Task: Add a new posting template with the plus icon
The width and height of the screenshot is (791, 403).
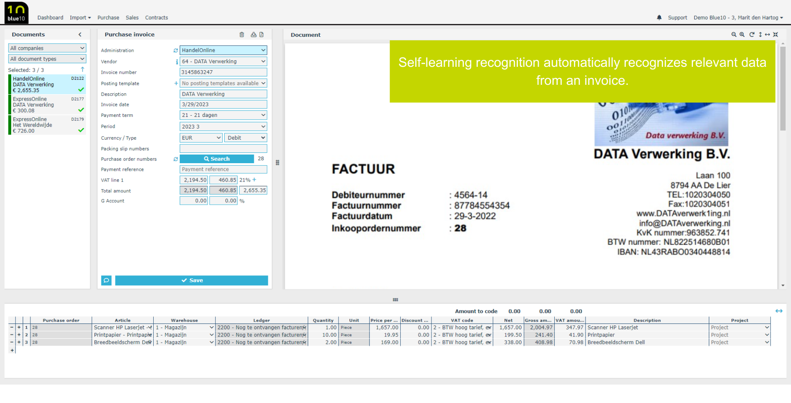Action: (x=176, y=83)
